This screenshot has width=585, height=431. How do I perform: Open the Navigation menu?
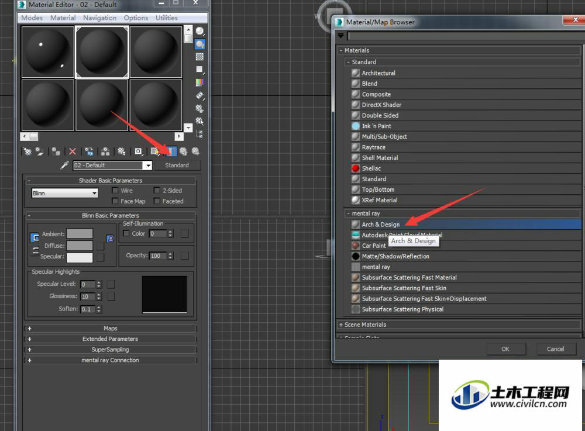(99, 18)
